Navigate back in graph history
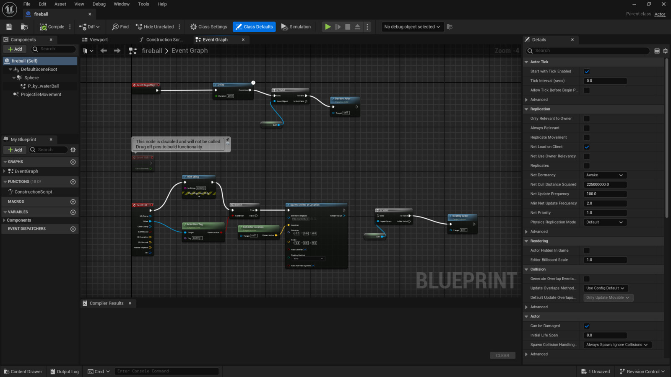Viewport: 671px width, 377px height. [104, 51]
